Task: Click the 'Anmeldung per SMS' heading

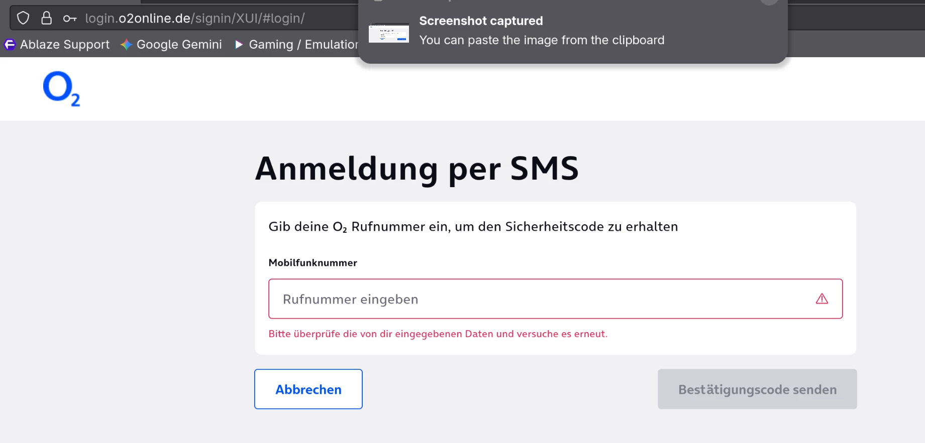Action: [x=417, y=169]
